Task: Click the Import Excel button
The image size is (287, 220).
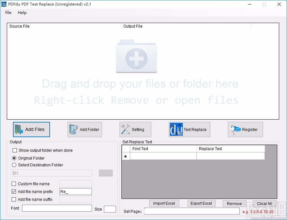Action: (164, 203)
